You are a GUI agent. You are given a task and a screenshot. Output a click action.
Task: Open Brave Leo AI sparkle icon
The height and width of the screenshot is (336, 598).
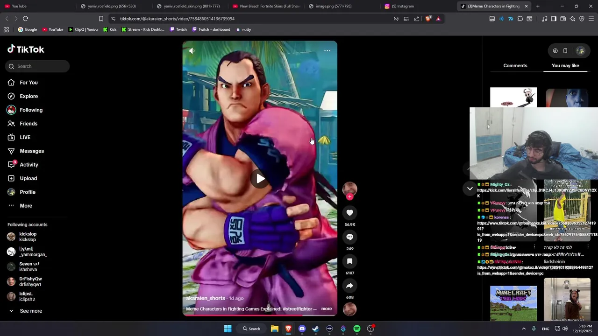point(572,19)
